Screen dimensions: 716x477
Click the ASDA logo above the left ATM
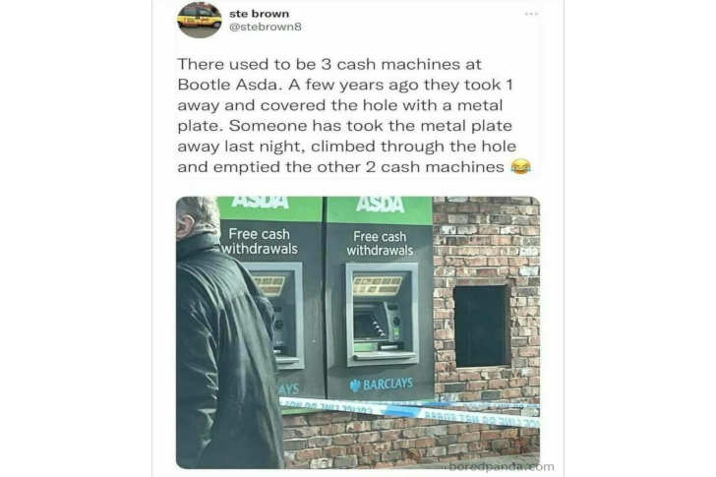(260, 203)
